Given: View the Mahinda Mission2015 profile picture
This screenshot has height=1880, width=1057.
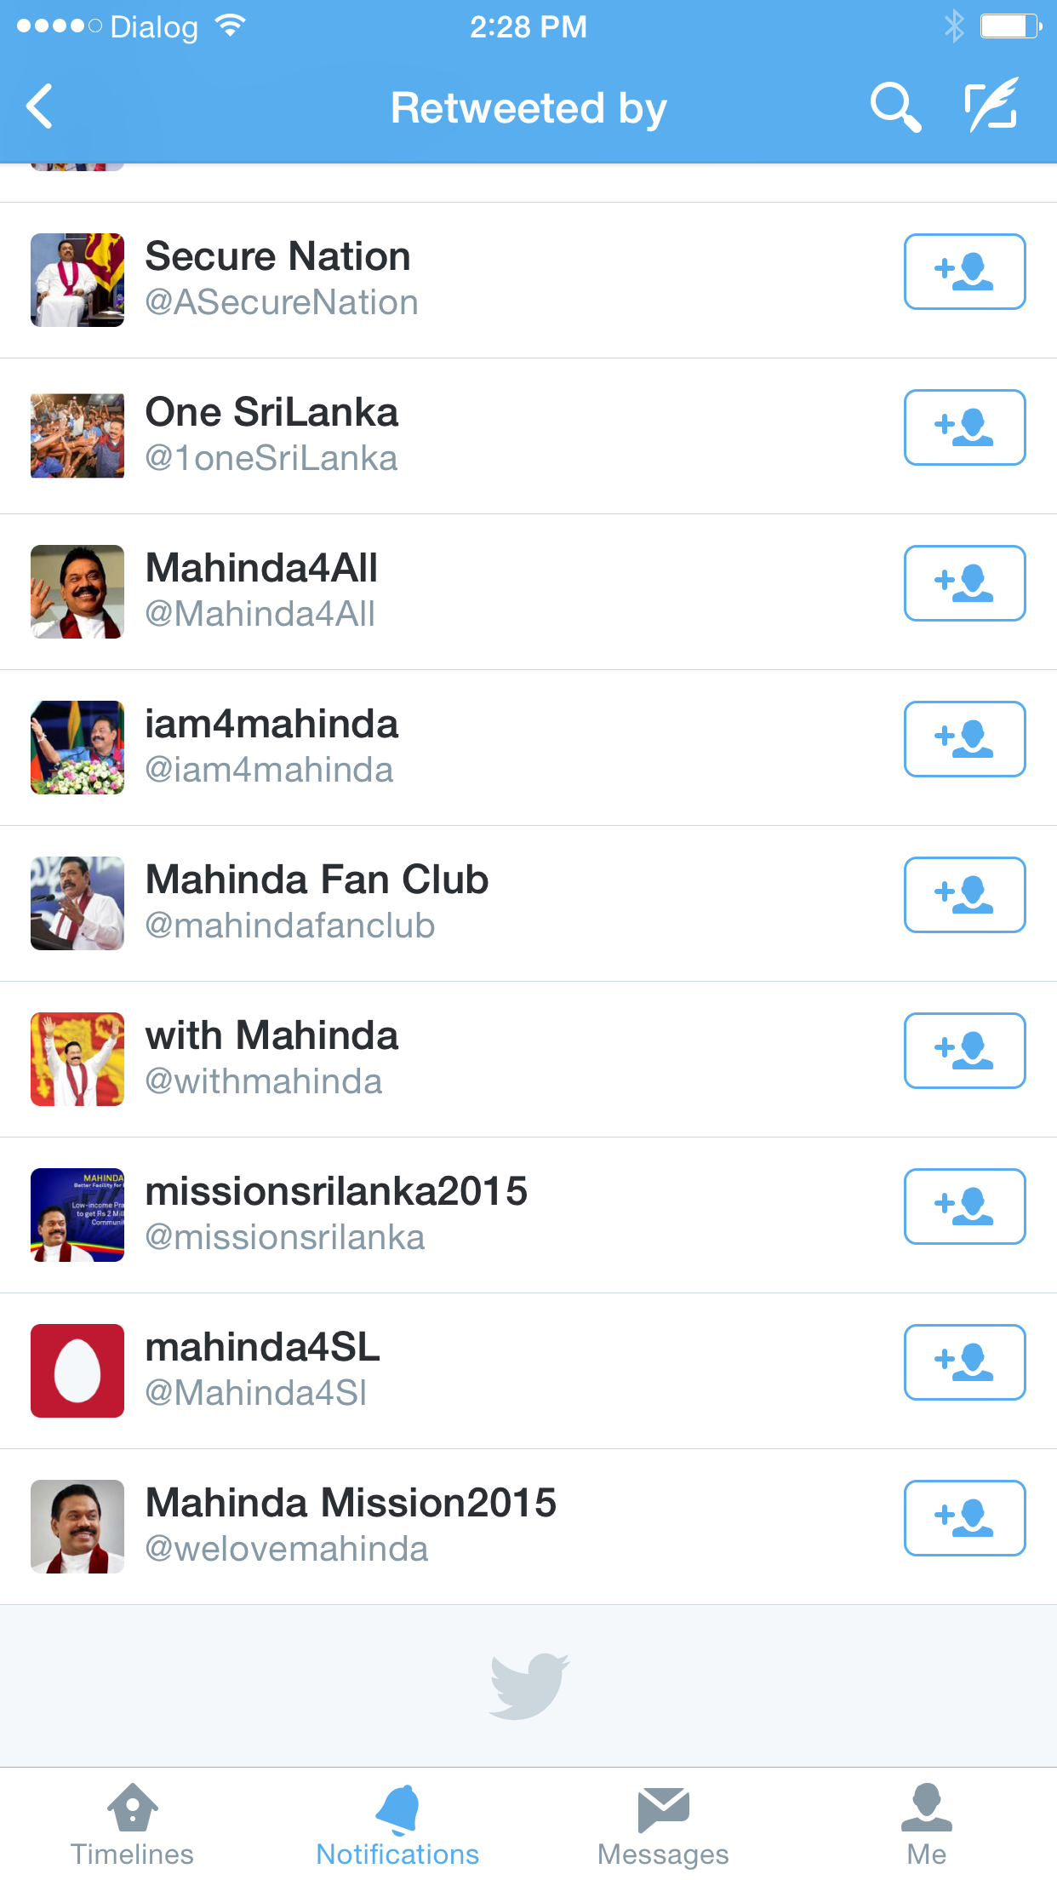Looking at the screenshot, I should pyautogui.click(x=77, y=1527).
